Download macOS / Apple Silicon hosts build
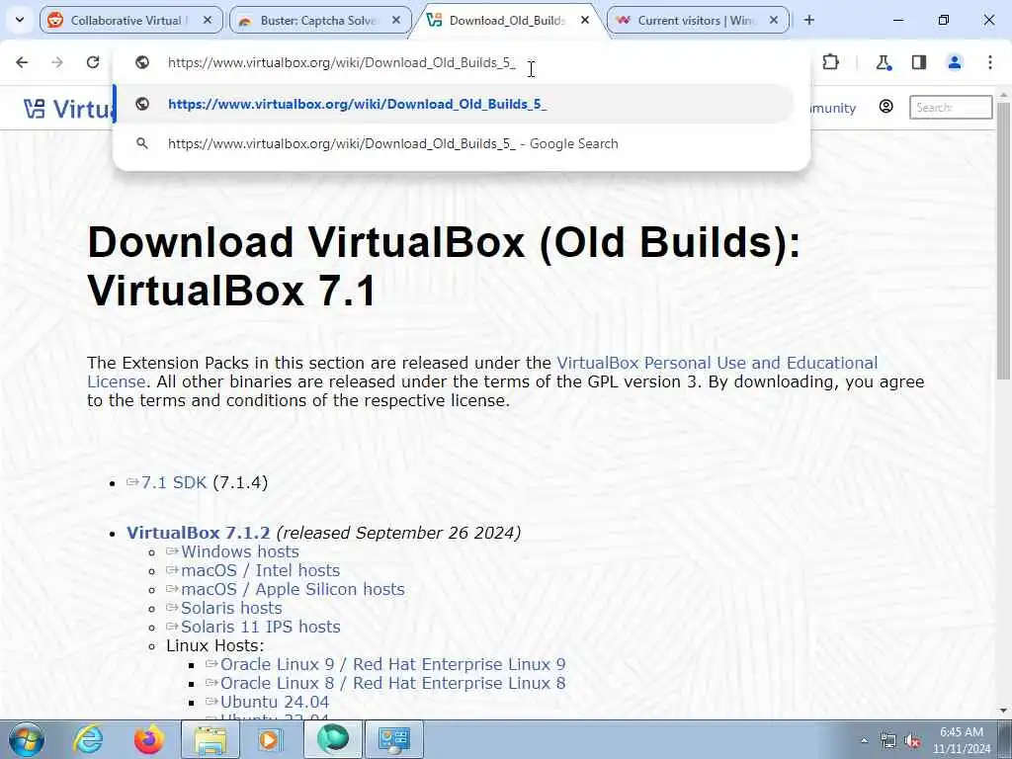 (293, 589)
